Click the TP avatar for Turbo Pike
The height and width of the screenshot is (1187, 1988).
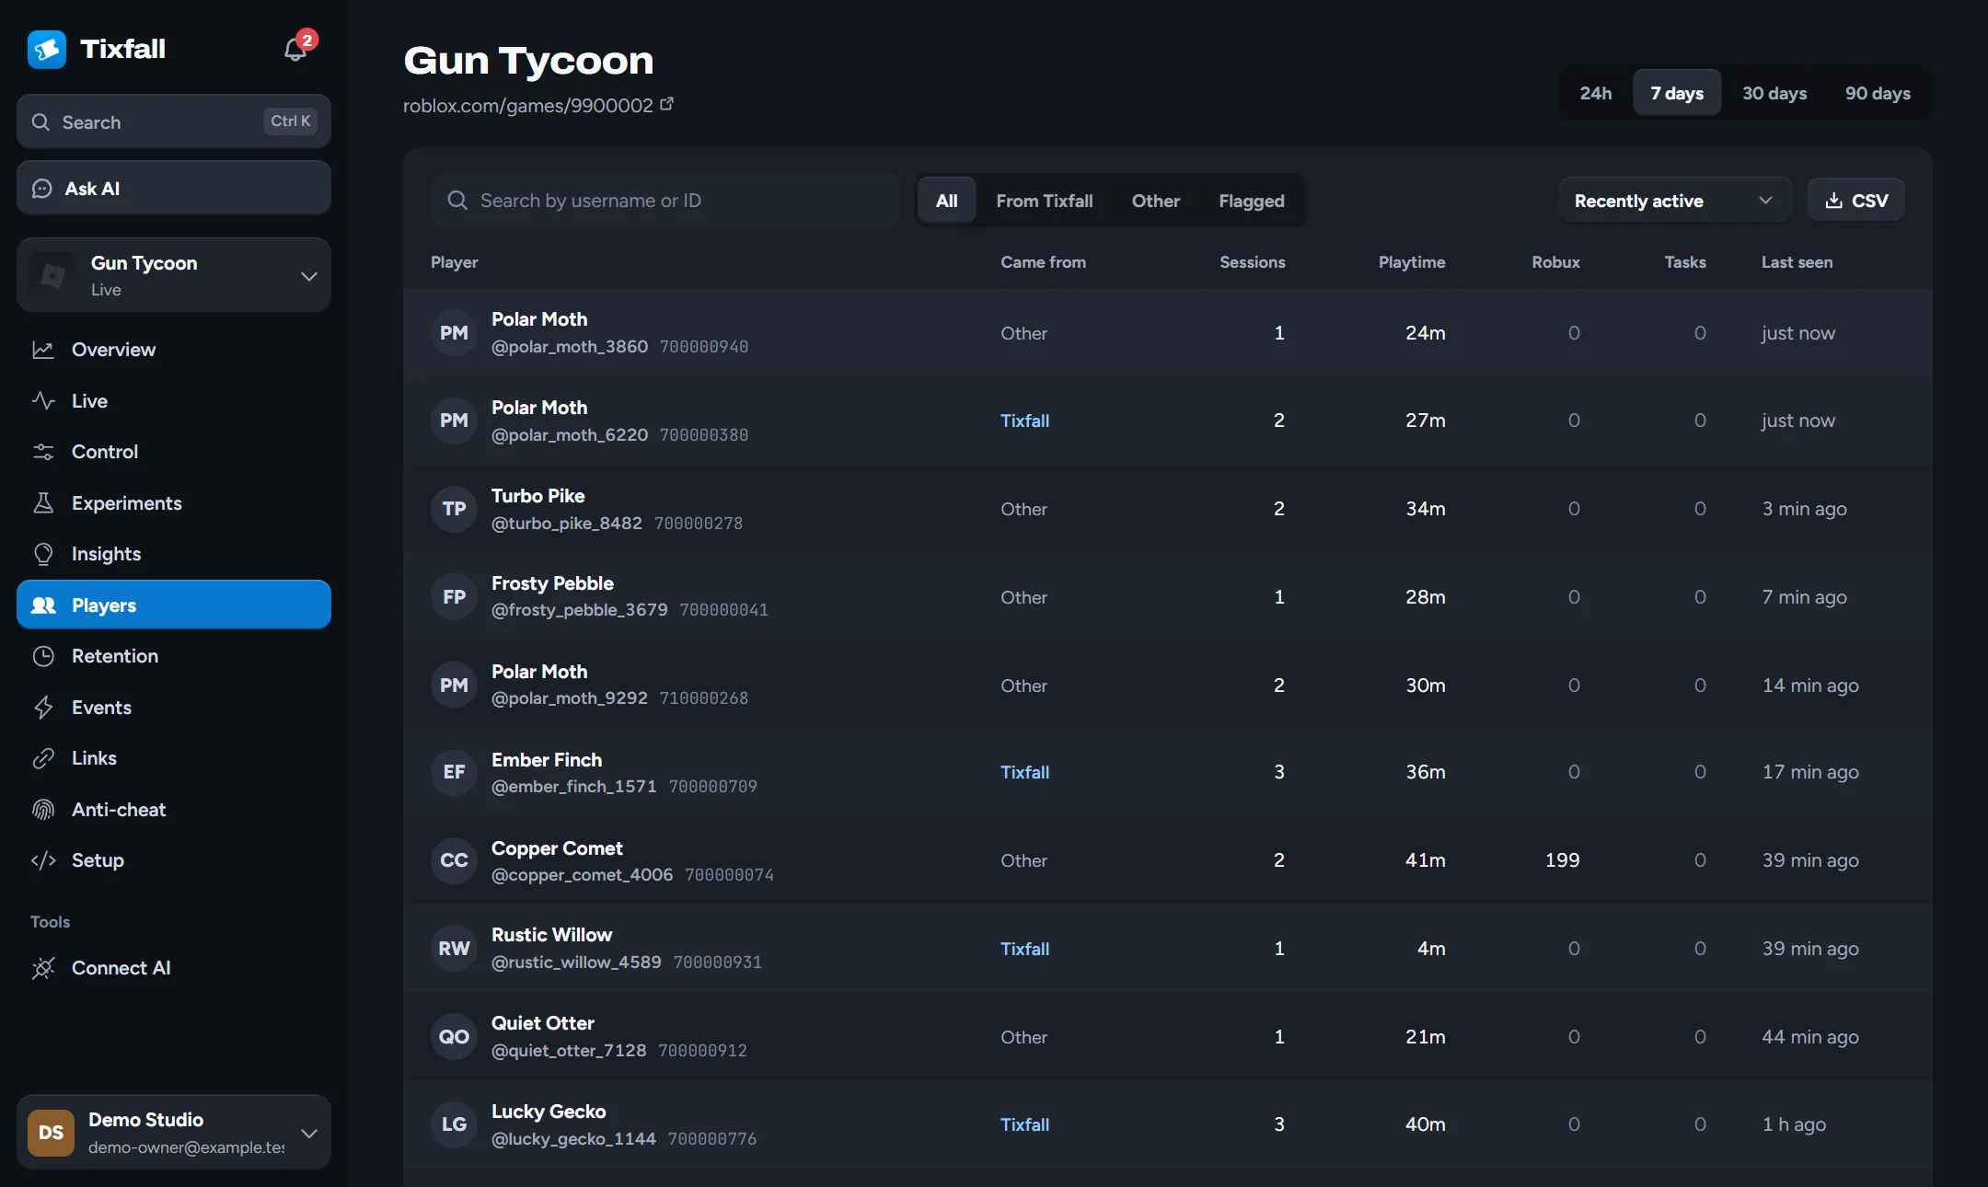(454, 509)
